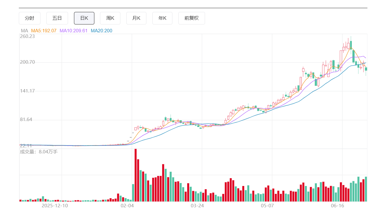
Task: Click the 02-04 date axis label
Action: pos(127,205)
